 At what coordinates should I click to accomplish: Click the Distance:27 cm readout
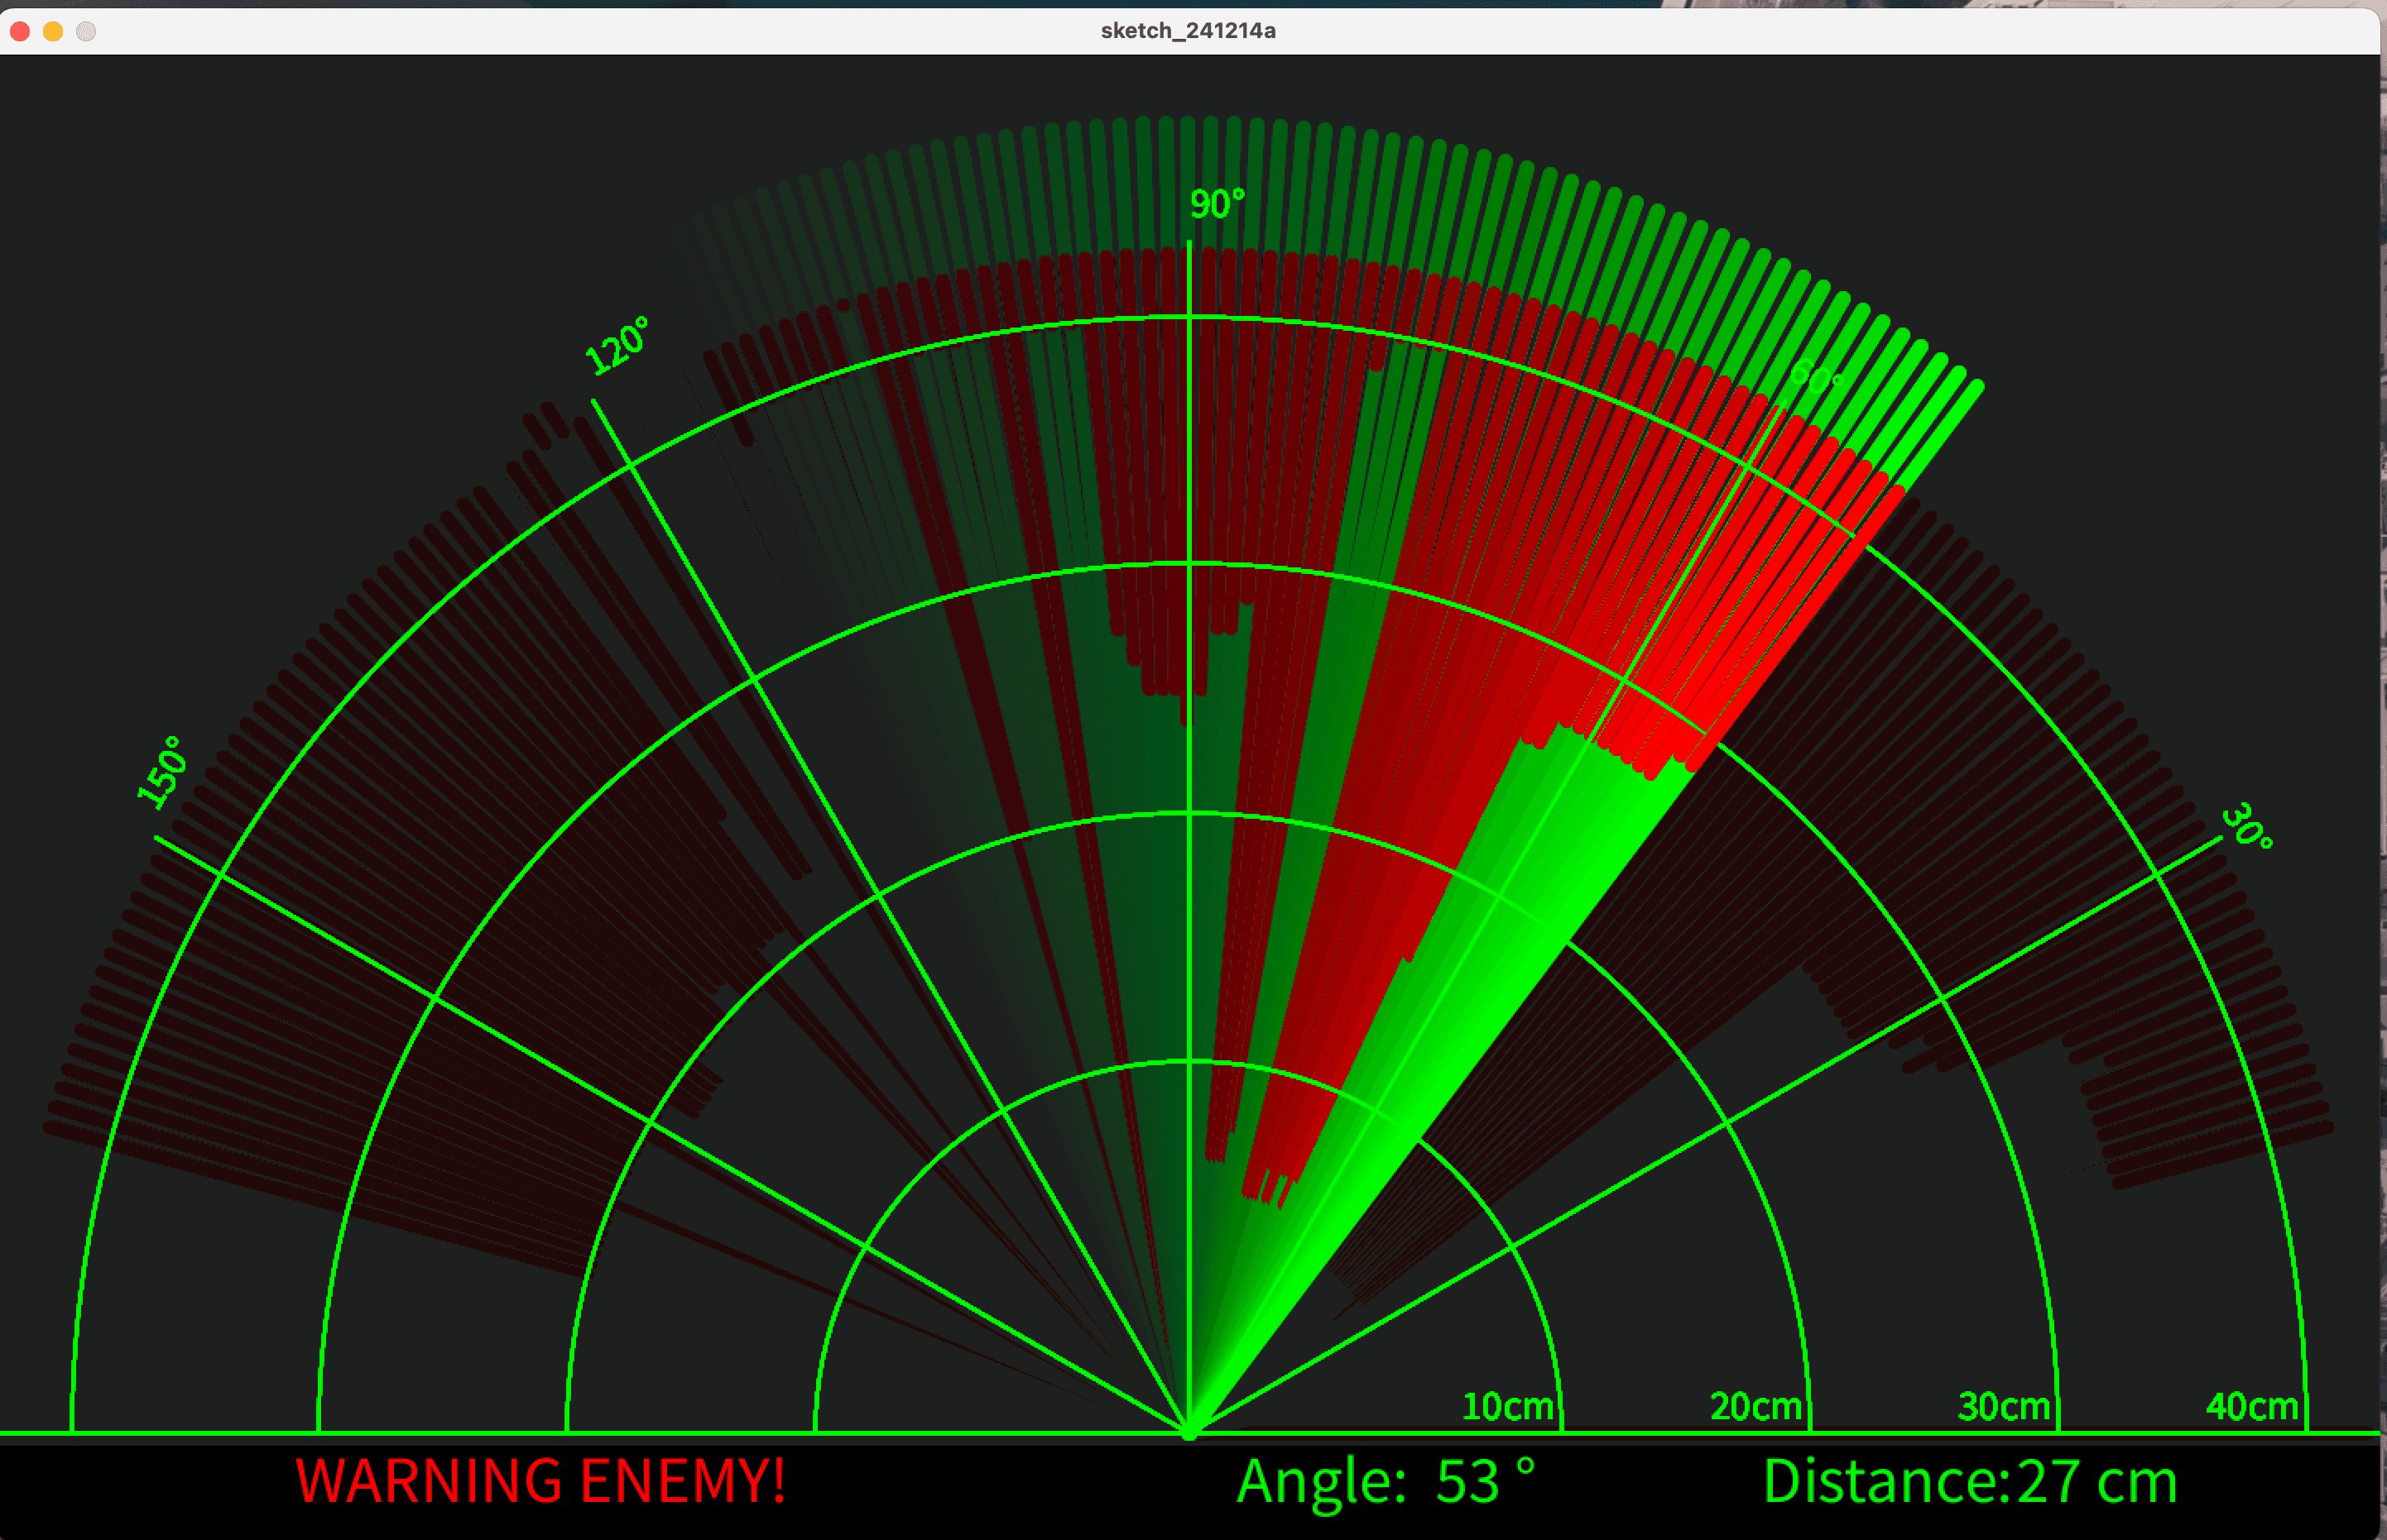1970,1482
